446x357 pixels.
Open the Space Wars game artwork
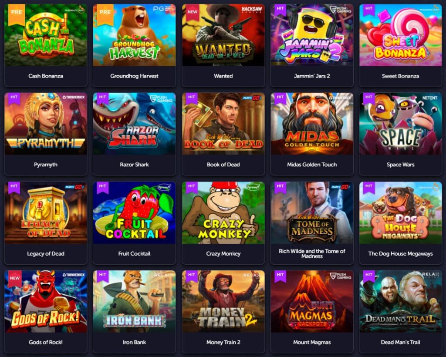(401, 124)
